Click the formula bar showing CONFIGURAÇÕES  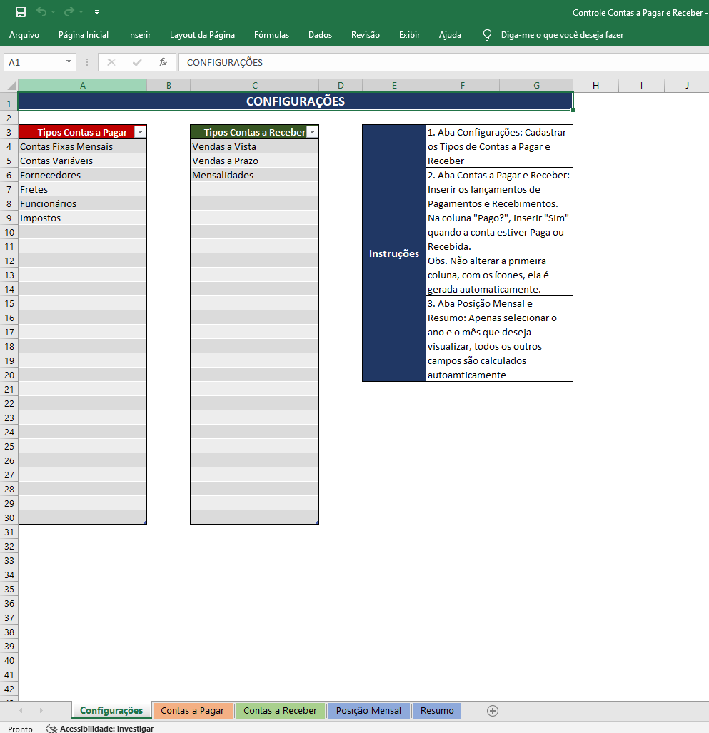428,62
